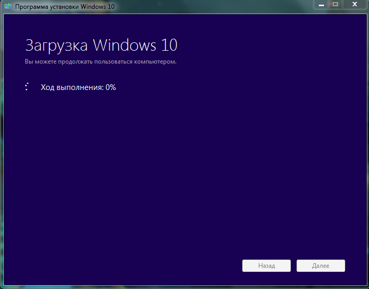Screen dimensions: 369x289
Task: Click the text Windows 10 in the heading
Action: tap(135, 45)
